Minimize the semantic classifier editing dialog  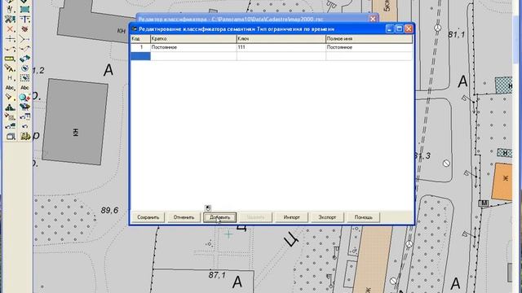(x=390, y=29)
